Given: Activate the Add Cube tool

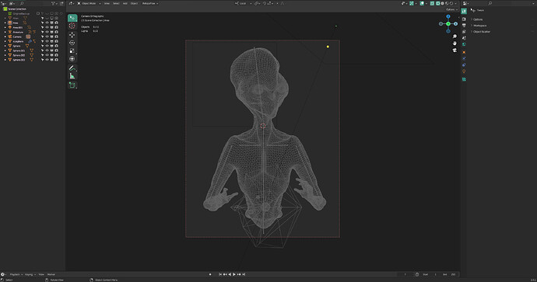Looking at the screenshot, I should [72, 85].
